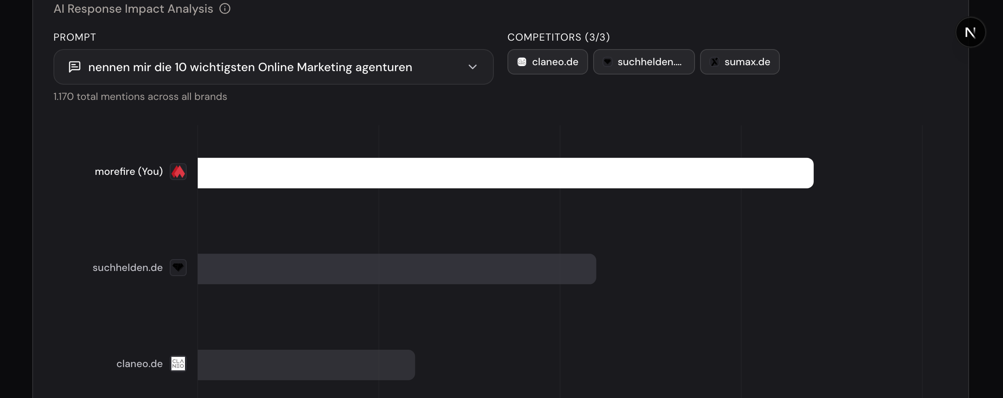The image size is (1003, 398).
Task: Click the "1.170 total mentions across all brands" text
Action: point(140,97)
